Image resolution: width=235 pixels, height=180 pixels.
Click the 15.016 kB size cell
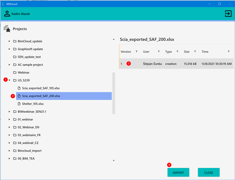[190, 64]
